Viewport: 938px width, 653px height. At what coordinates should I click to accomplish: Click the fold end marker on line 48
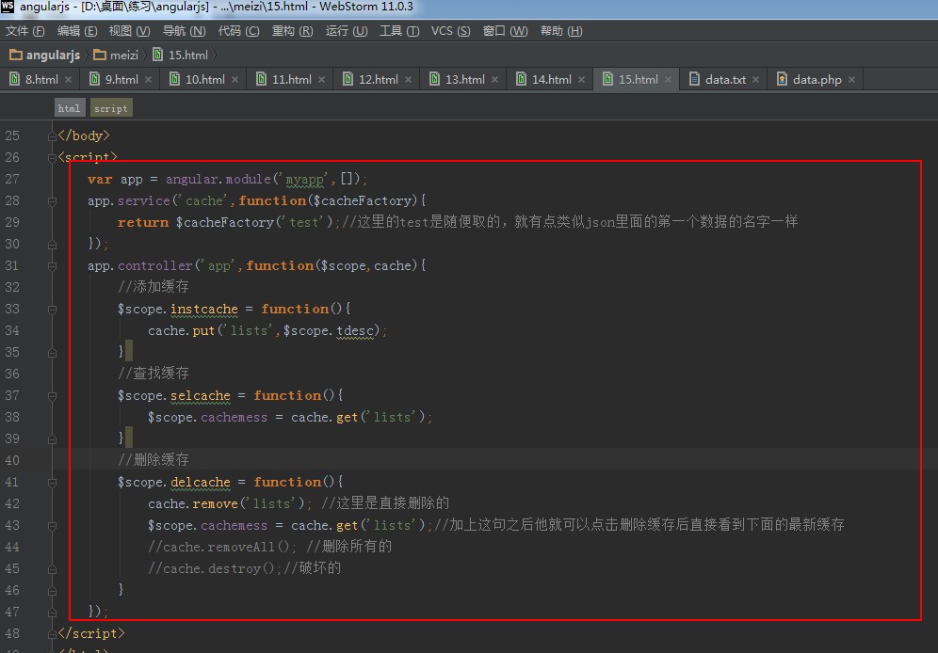52,634
